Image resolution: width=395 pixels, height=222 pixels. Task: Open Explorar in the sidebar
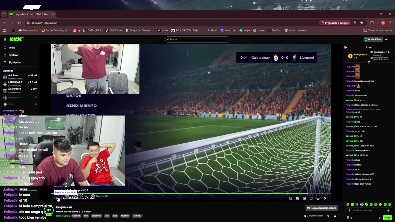14,55
